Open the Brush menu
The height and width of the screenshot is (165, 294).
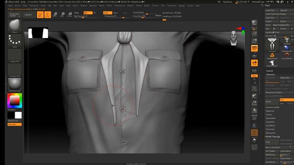(17, 5)
